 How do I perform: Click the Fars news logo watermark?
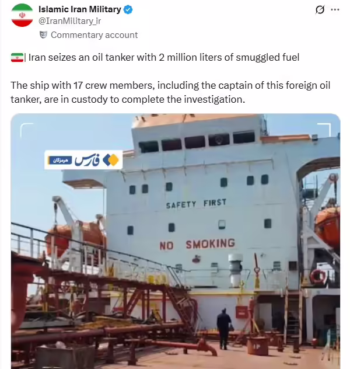83,160
